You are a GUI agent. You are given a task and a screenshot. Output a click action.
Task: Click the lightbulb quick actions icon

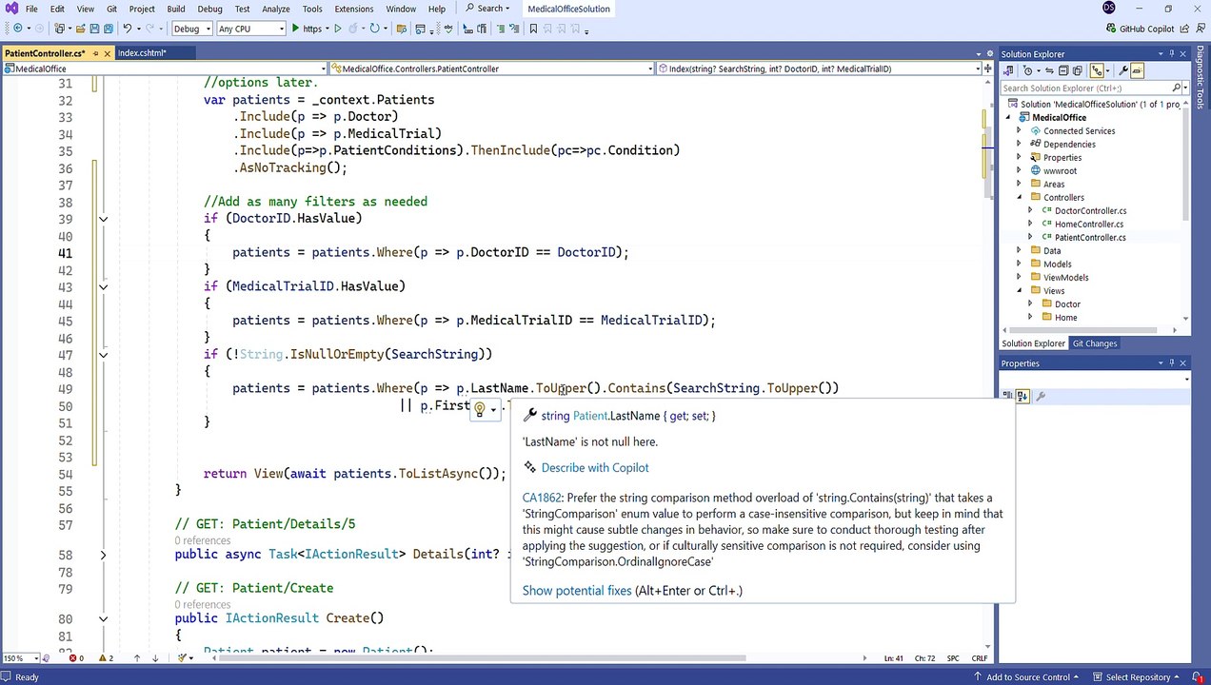(480, 409)
